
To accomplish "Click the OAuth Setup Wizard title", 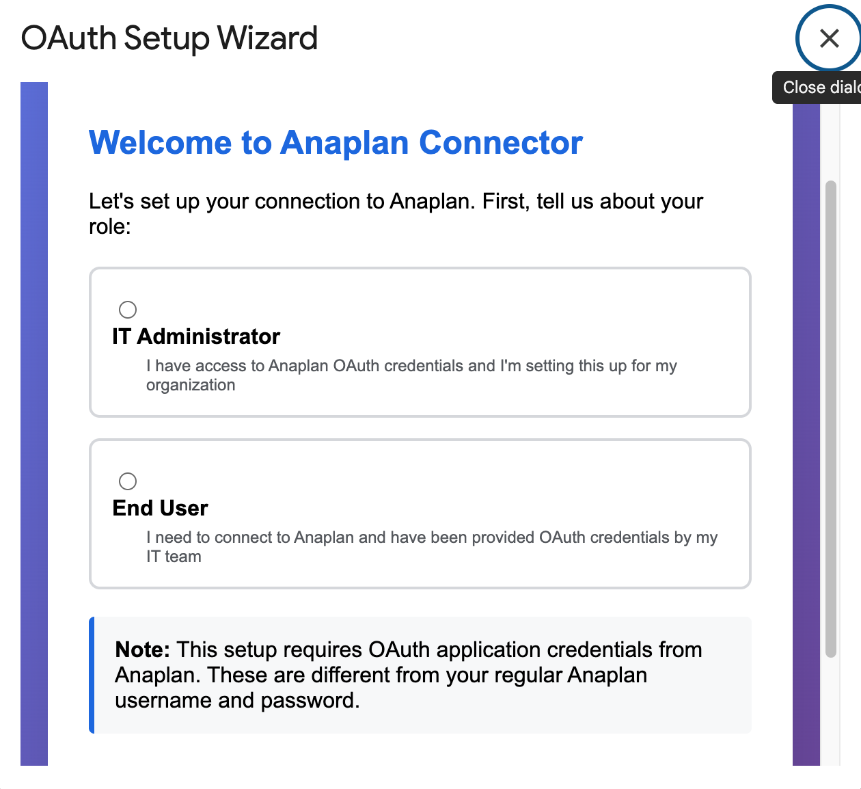I will point(169,38).
